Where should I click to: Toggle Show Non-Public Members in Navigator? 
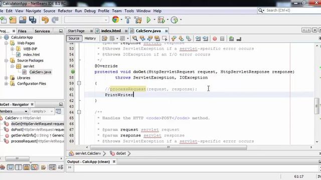click(27, 167)
